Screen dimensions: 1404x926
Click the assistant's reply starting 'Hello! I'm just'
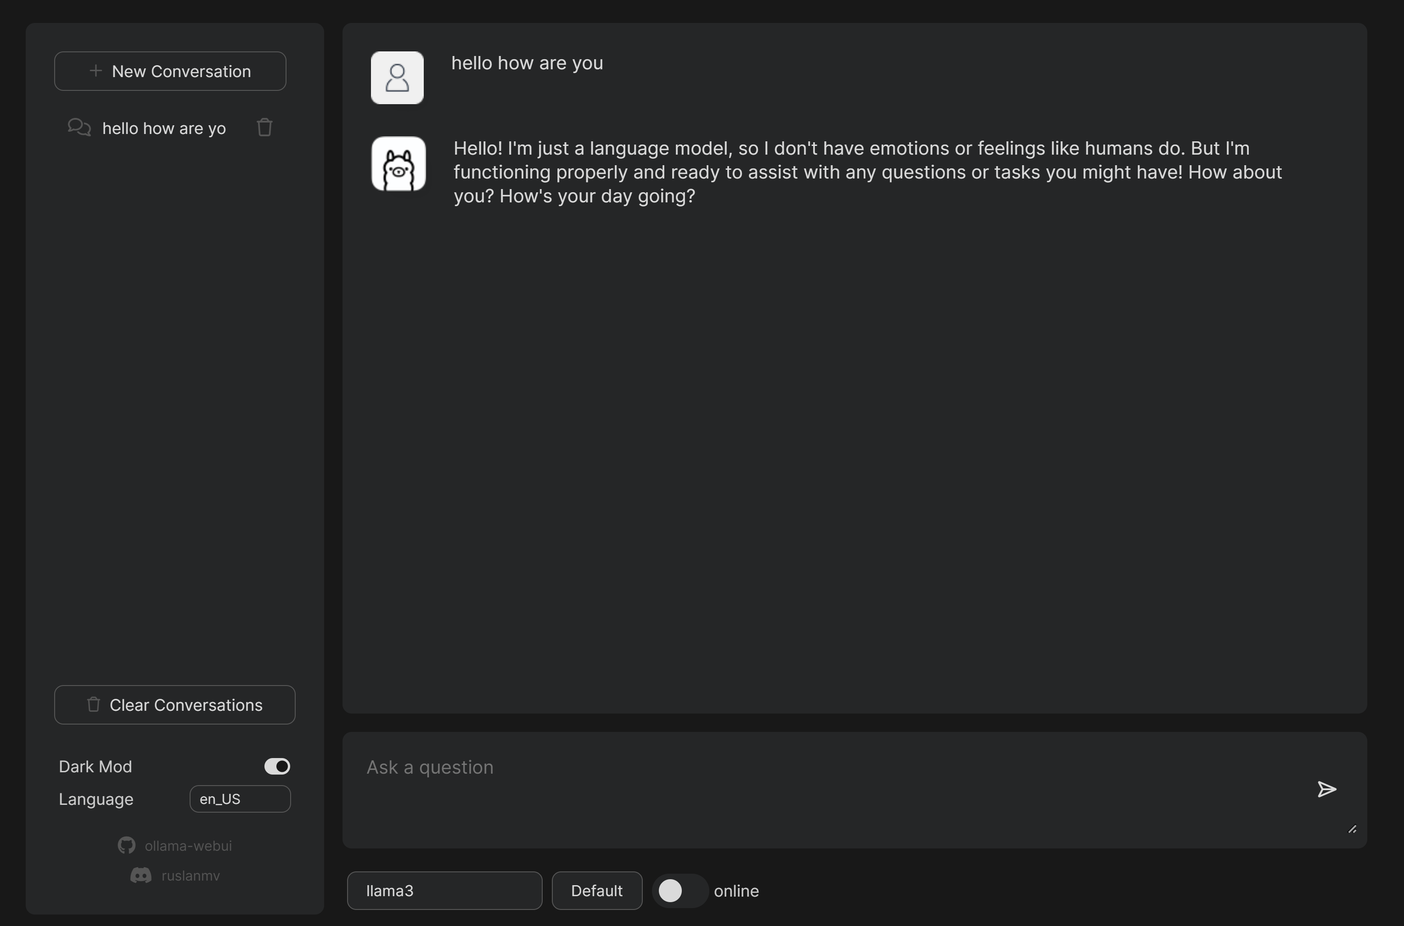867,172
